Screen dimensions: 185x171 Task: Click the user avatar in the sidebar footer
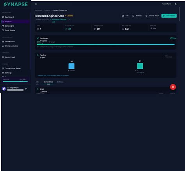4,89
